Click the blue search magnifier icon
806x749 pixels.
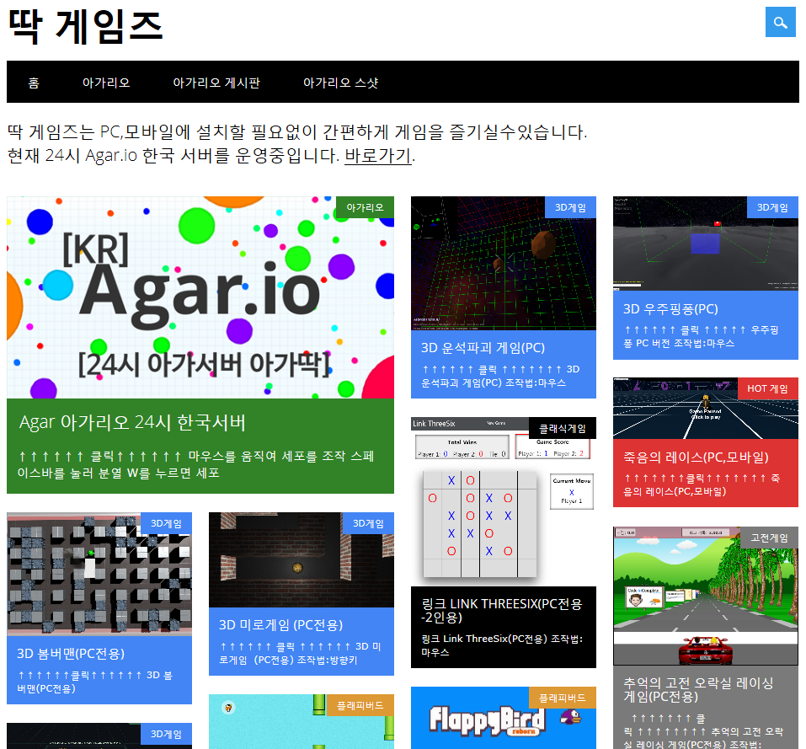(x=780, y=23)
